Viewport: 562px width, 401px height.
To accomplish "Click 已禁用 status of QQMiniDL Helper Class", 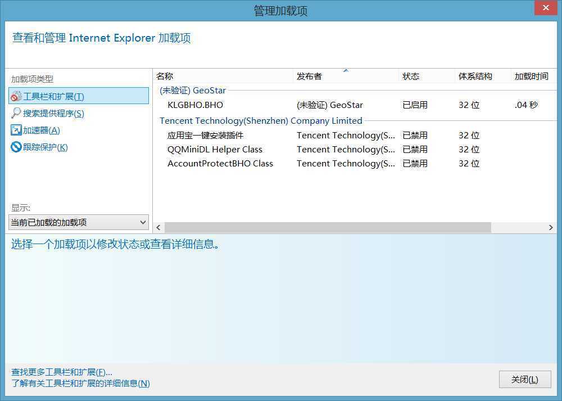I will (415, 149).
